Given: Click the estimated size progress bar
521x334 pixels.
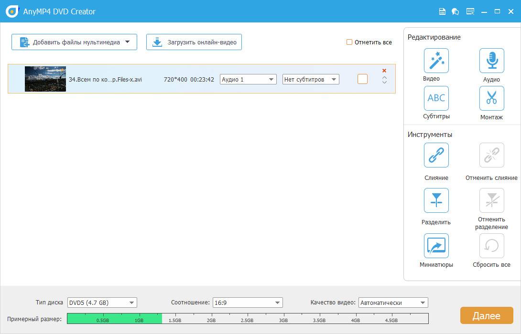Looking at the screenshot, I should [247, 318].
